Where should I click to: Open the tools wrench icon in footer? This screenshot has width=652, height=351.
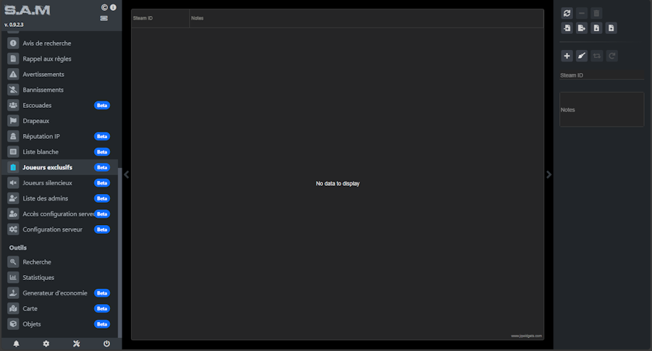click(x=76, y=344)
